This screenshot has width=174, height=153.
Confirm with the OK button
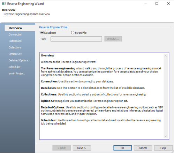[122, 148]
